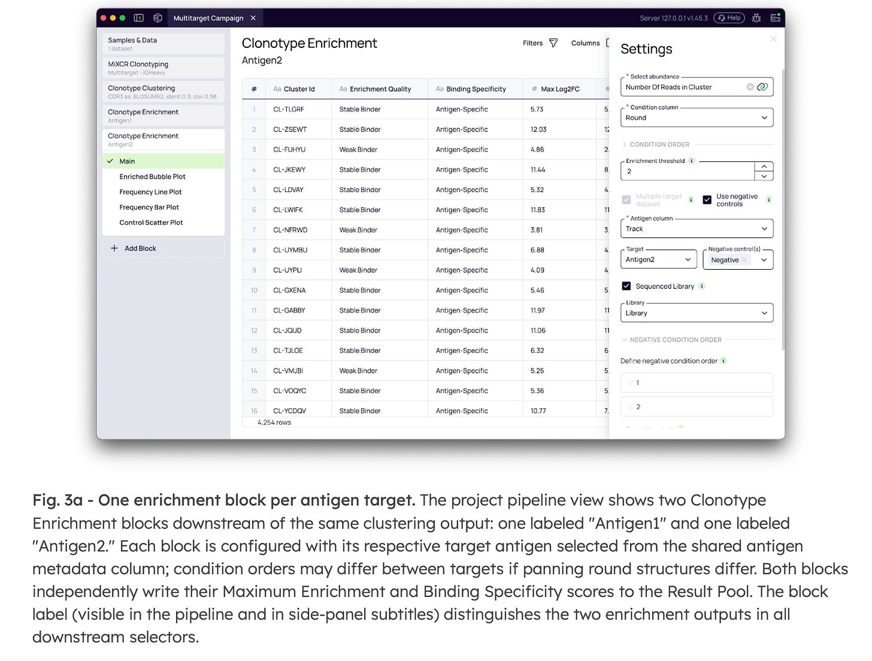Show info for Sequenced Library
This screenshot has height=661, width=872.
click(x=702, y=286)
